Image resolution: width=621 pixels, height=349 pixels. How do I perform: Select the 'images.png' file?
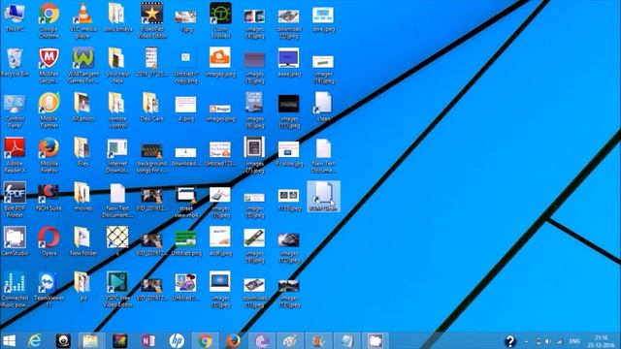220,112
